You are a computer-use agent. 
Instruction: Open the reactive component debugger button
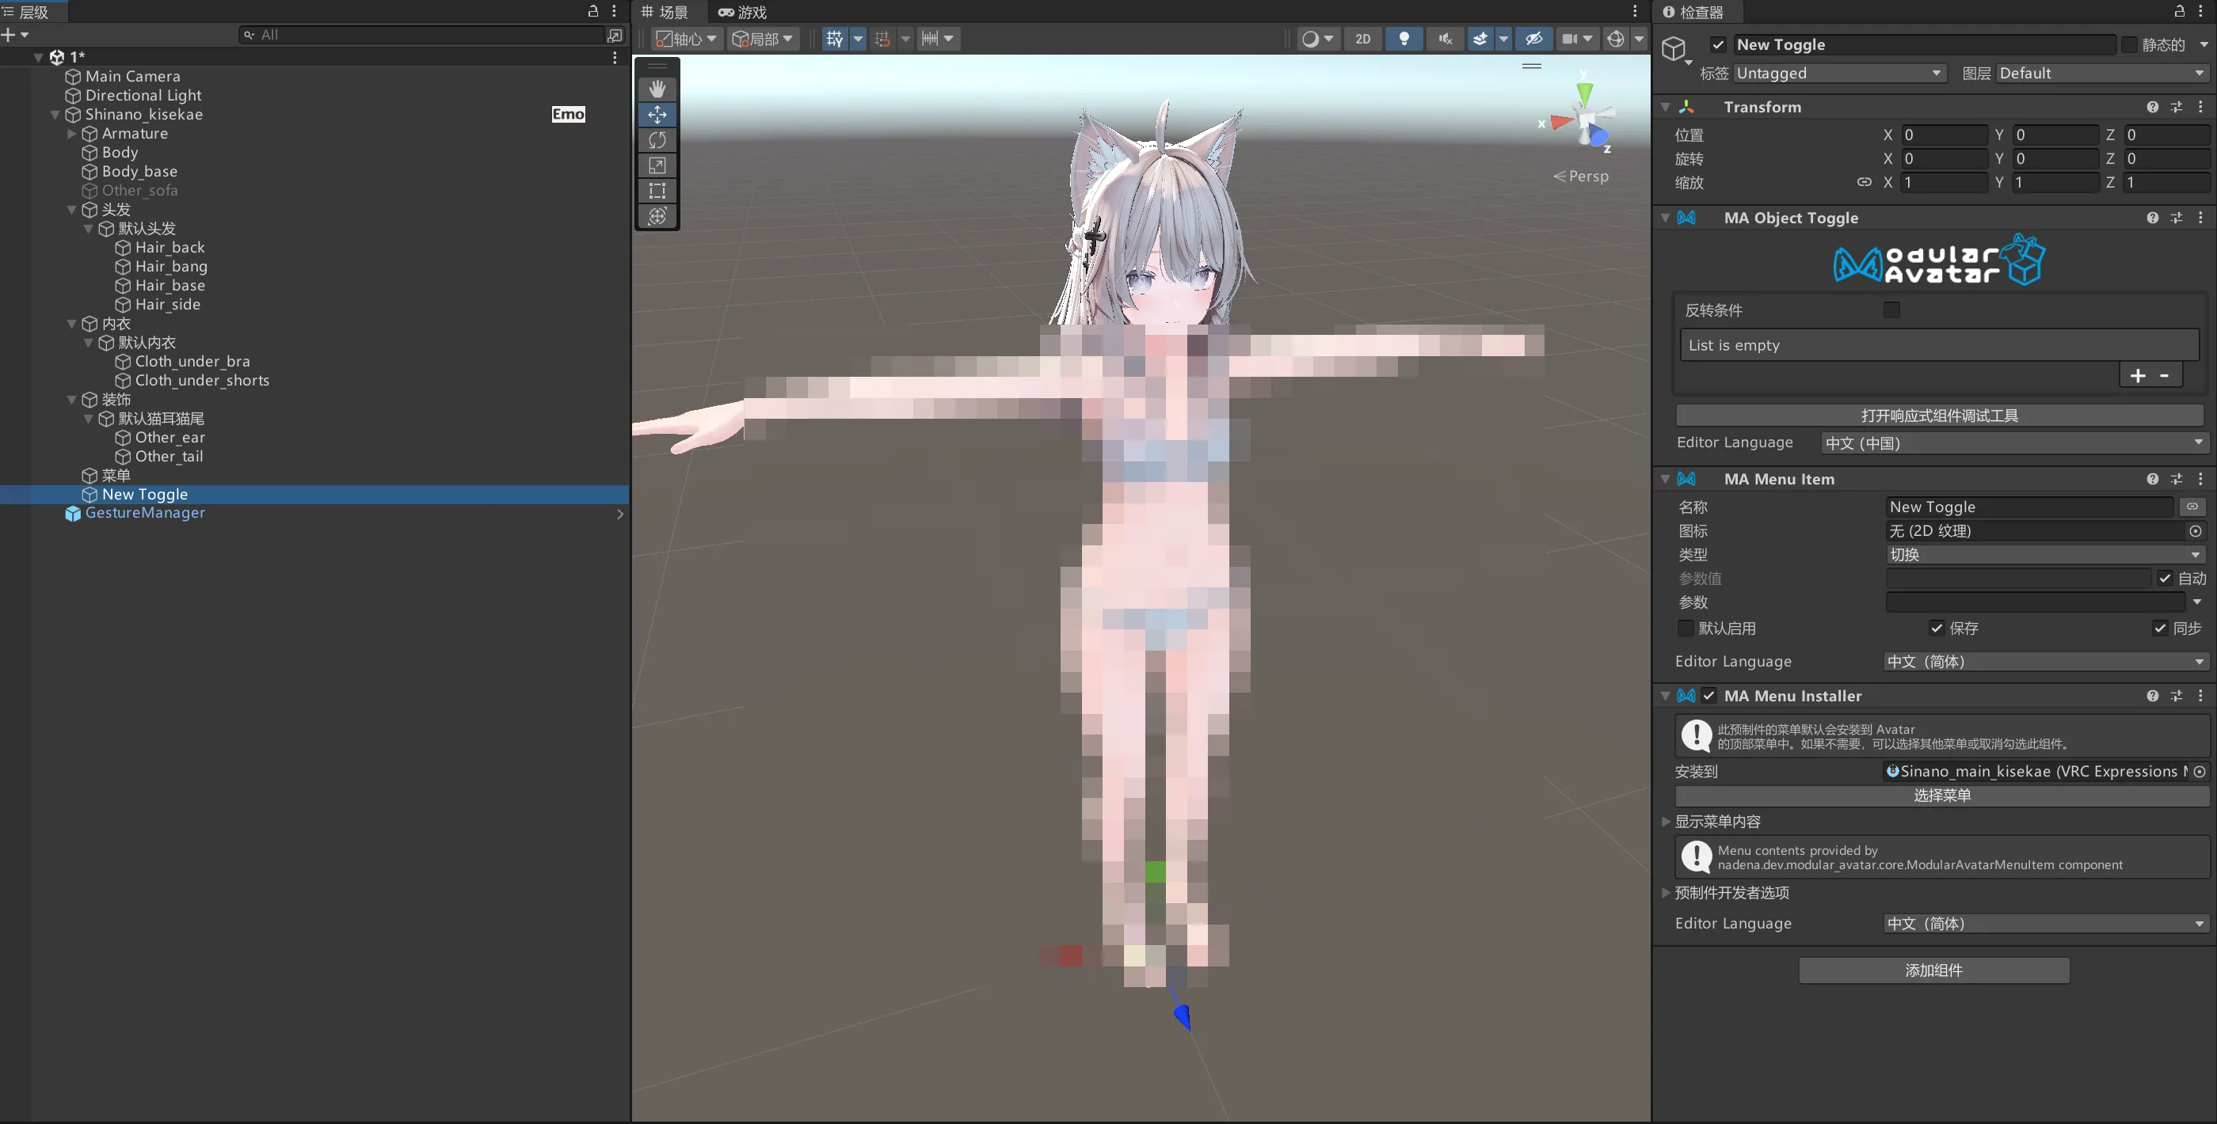[1940, 416]
